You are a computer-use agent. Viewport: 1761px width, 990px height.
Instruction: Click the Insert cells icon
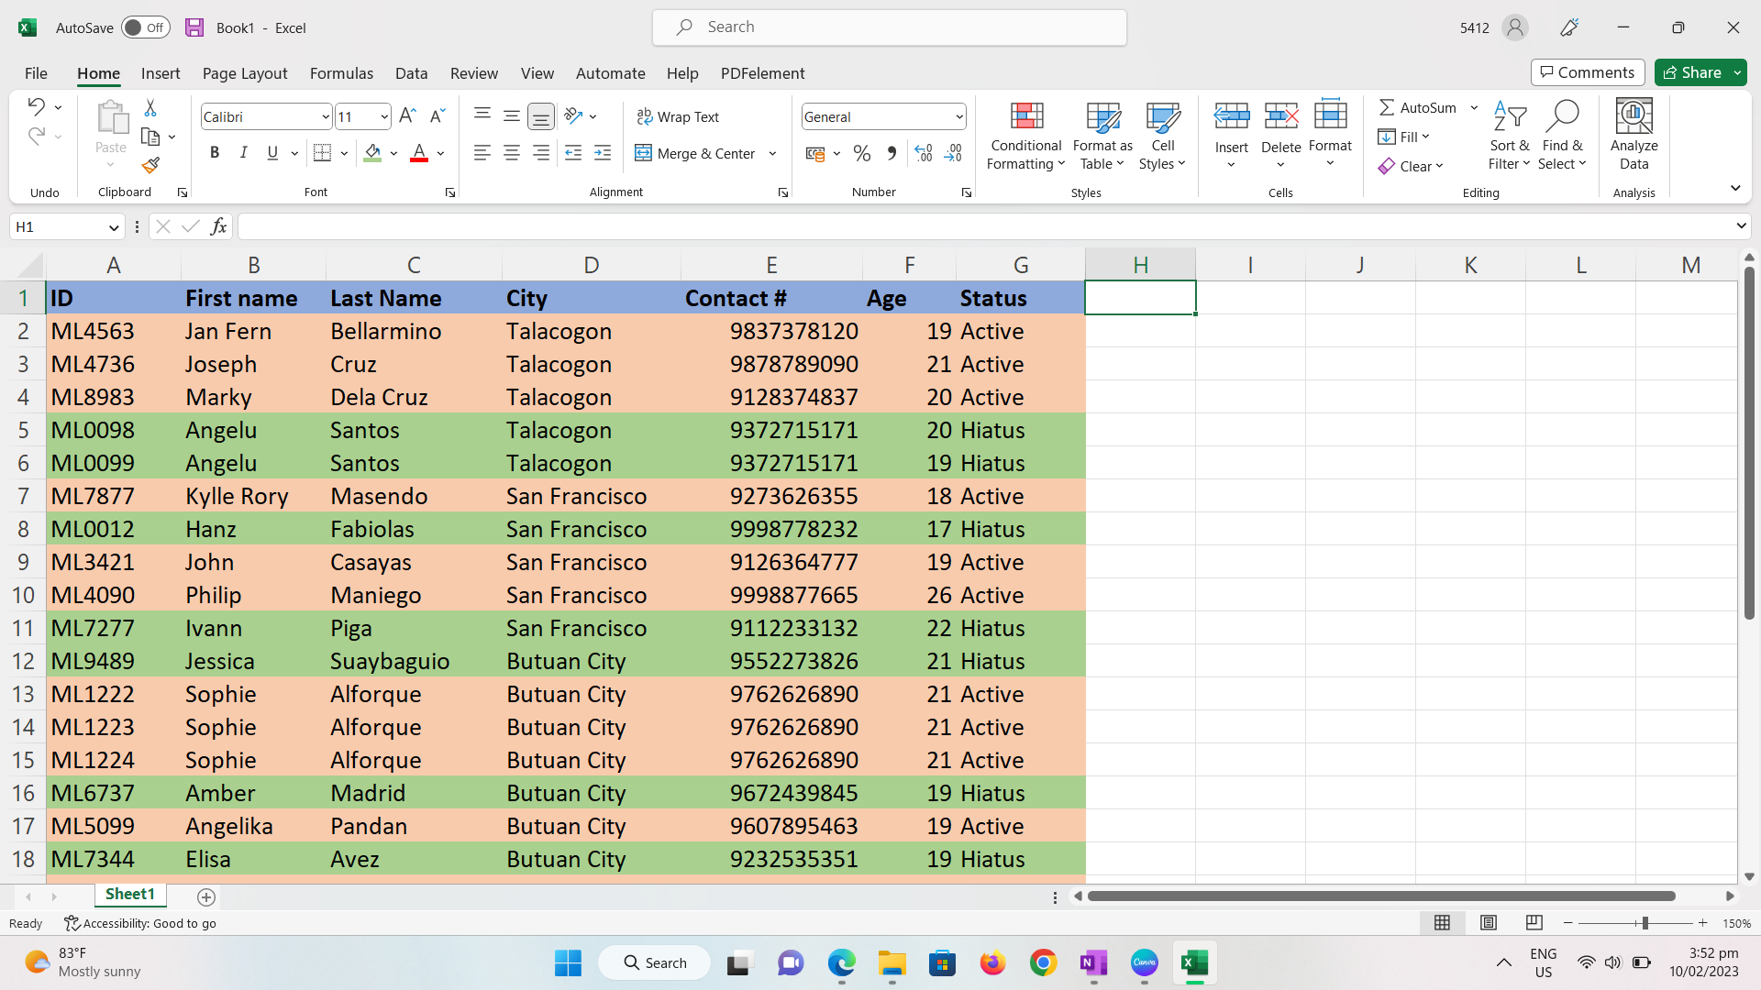[x=1232, y=116]
